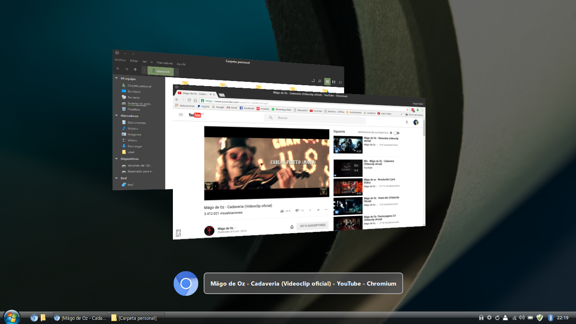Open Escritorio in sidebar

pos(131,92)
